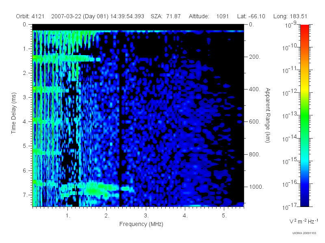
Task: Click the '200.' apparent range tick label
Action: 255,57
